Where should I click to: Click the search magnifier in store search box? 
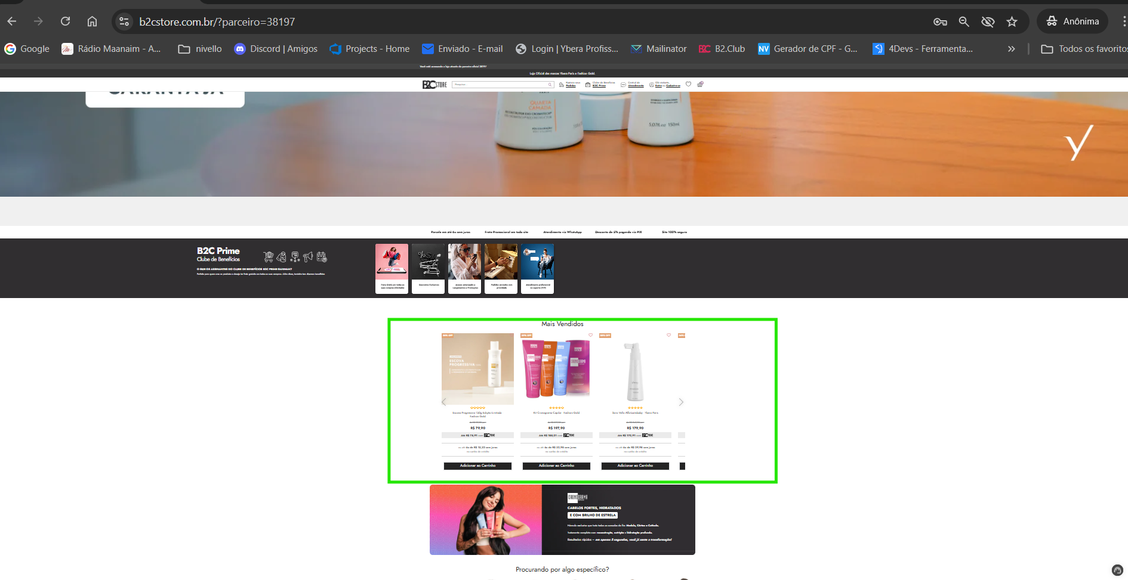(x=550, y=85)
